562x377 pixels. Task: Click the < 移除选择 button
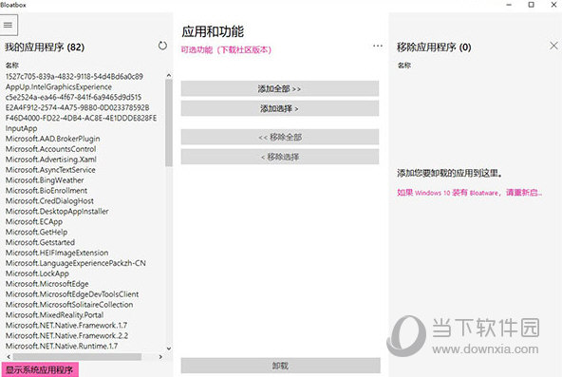click(279, 157)
